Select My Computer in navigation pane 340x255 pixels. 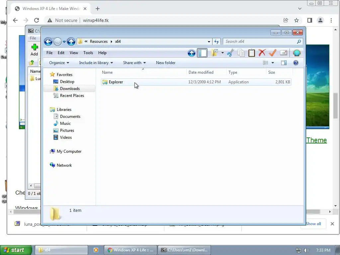[x=69, y=151]
